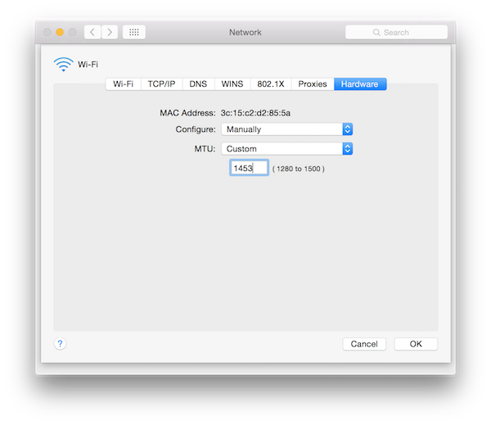Select the DNS tab

tap(198, 84)
